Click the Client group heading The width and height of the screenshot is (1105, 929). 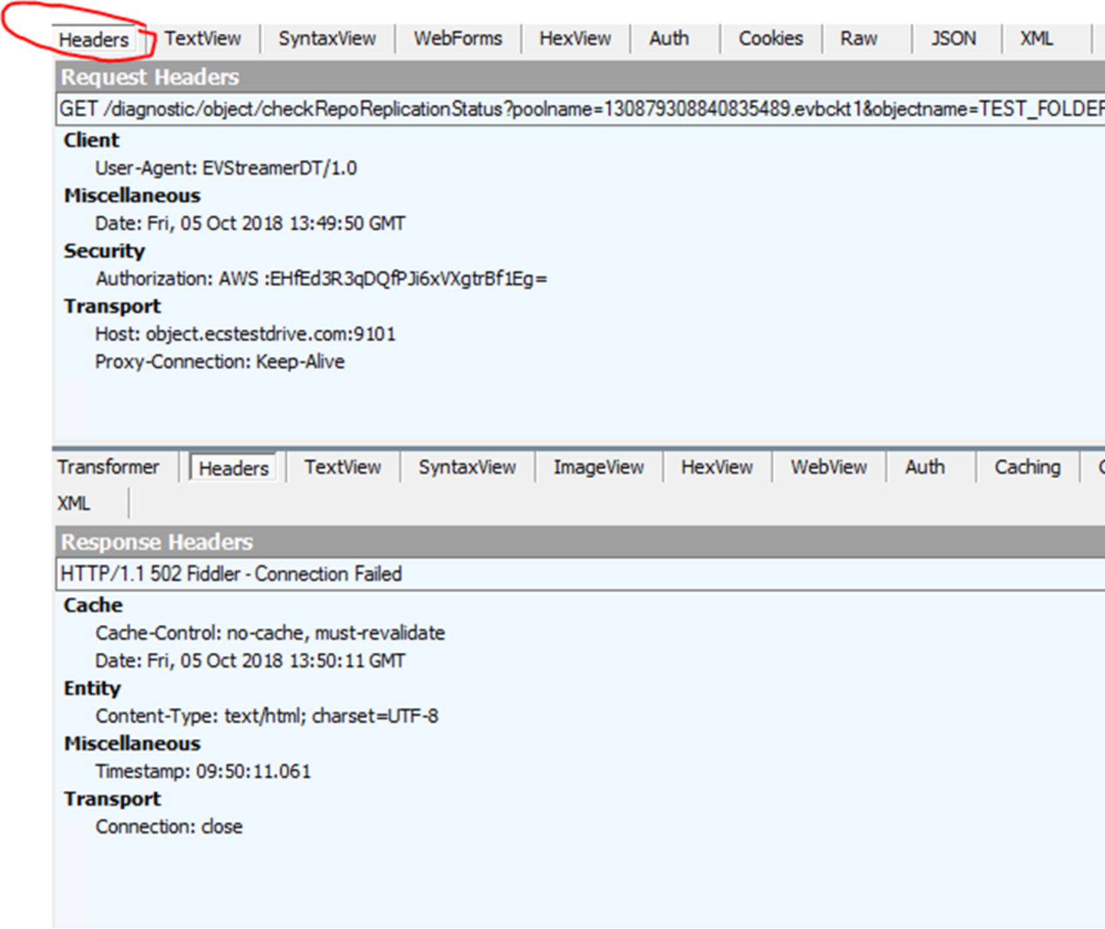(92, 140)
